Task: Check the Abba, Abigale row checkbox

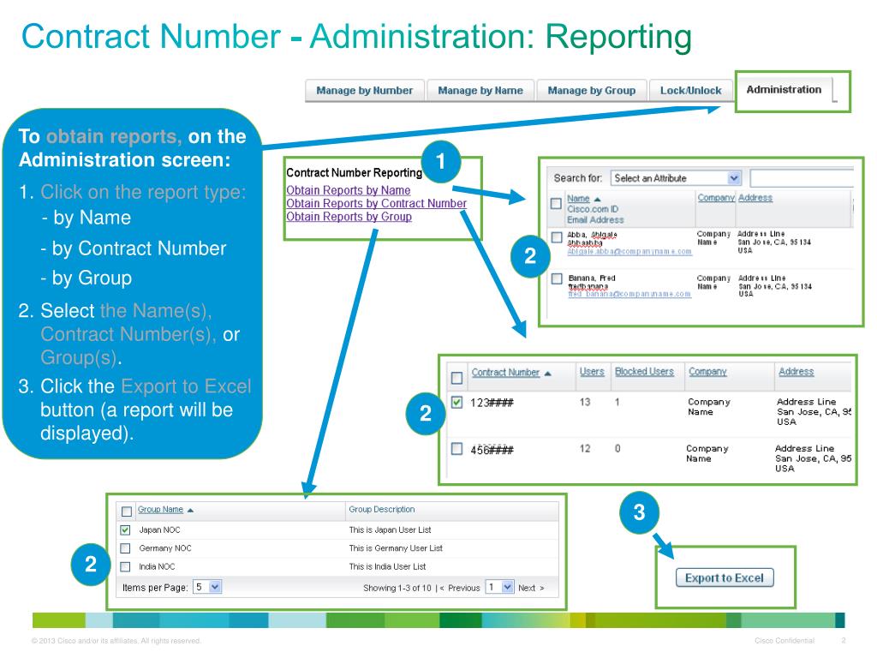Action: (557, 237)
